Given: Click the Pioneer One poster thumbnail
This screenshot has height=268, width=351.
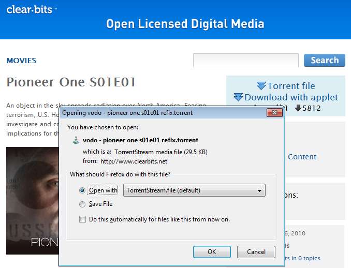Looking at the screenshot, I should 33,201.
